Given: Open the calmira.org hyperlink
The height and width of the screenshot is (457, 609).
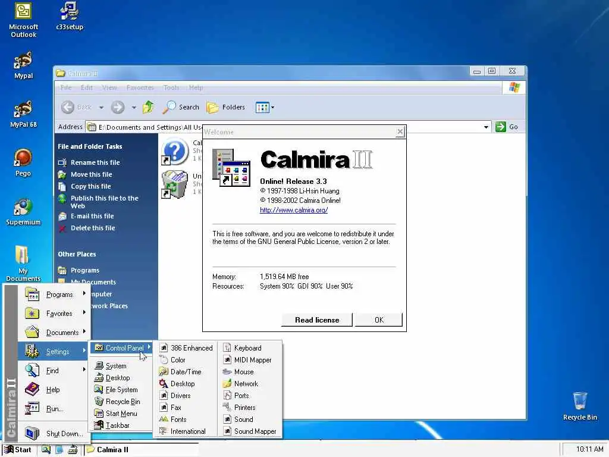Looking at the screenshot, I should coord(294,210).
